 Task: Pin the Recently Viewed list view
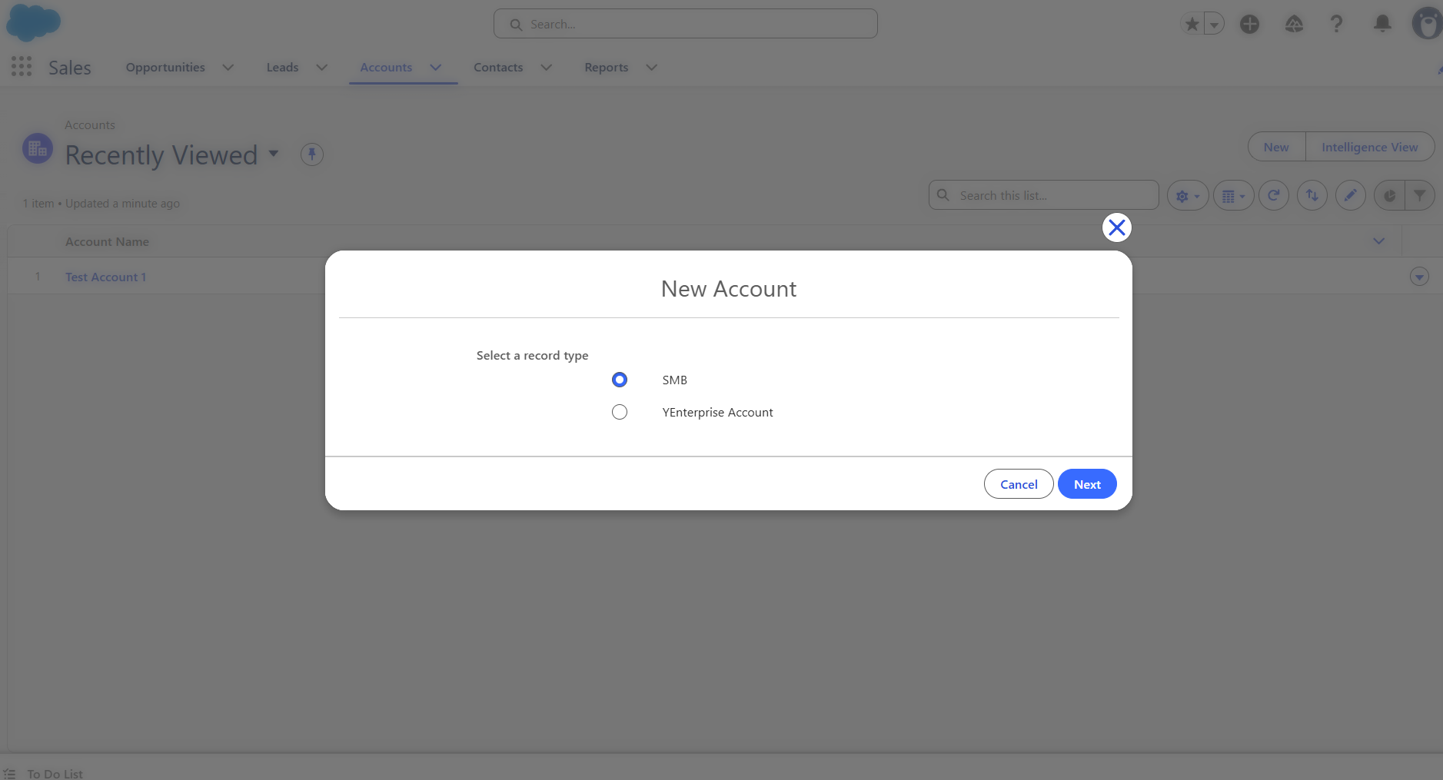pos(312,154)
